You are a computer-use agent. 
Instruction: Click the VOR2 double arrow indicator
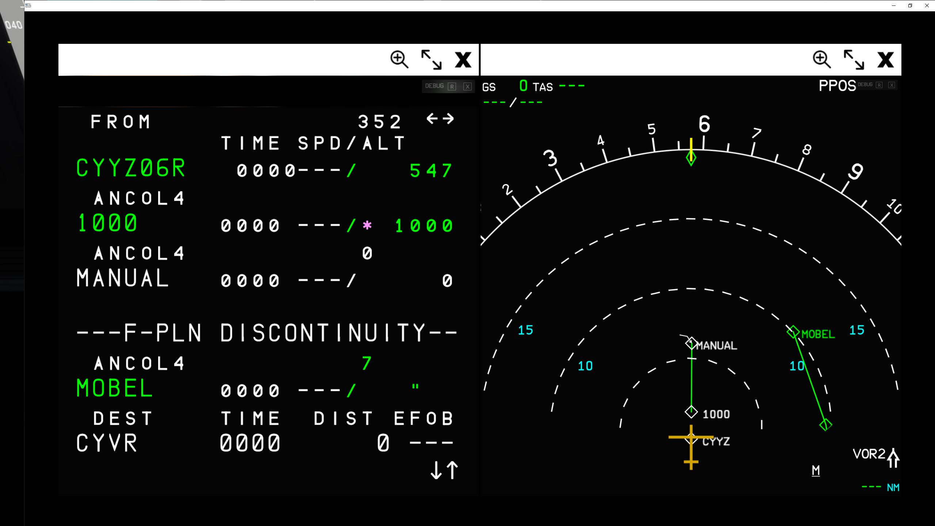[893, 458]
